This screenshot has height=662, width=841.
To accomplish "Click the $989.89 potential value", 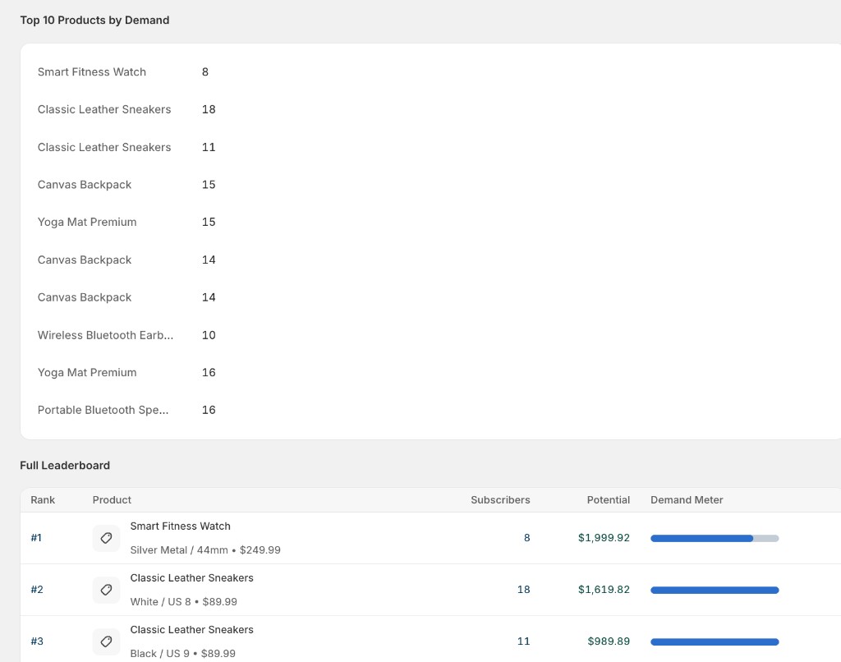I will 609,641.
